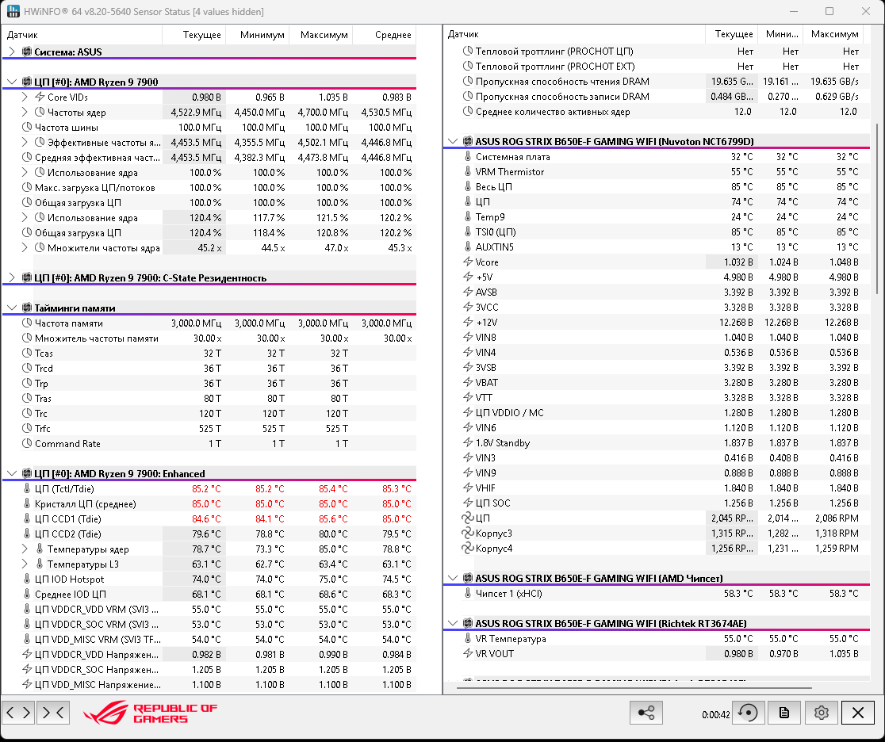
Task: Collapse the Richtek RT3674AE section
Action: point(453,623)
